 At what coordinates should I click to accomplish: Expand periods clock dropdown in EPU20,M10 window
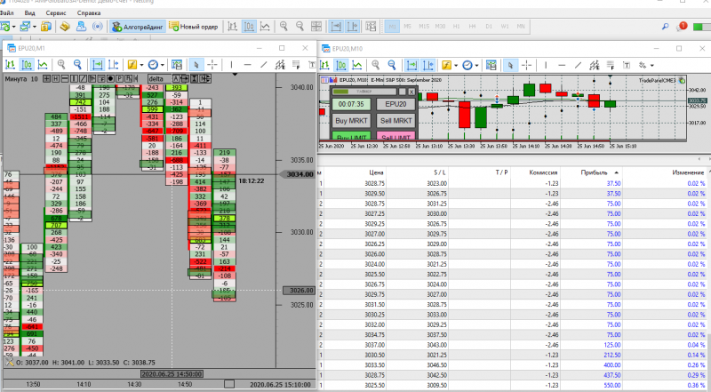pyautogui.click(x=476, y=66)
